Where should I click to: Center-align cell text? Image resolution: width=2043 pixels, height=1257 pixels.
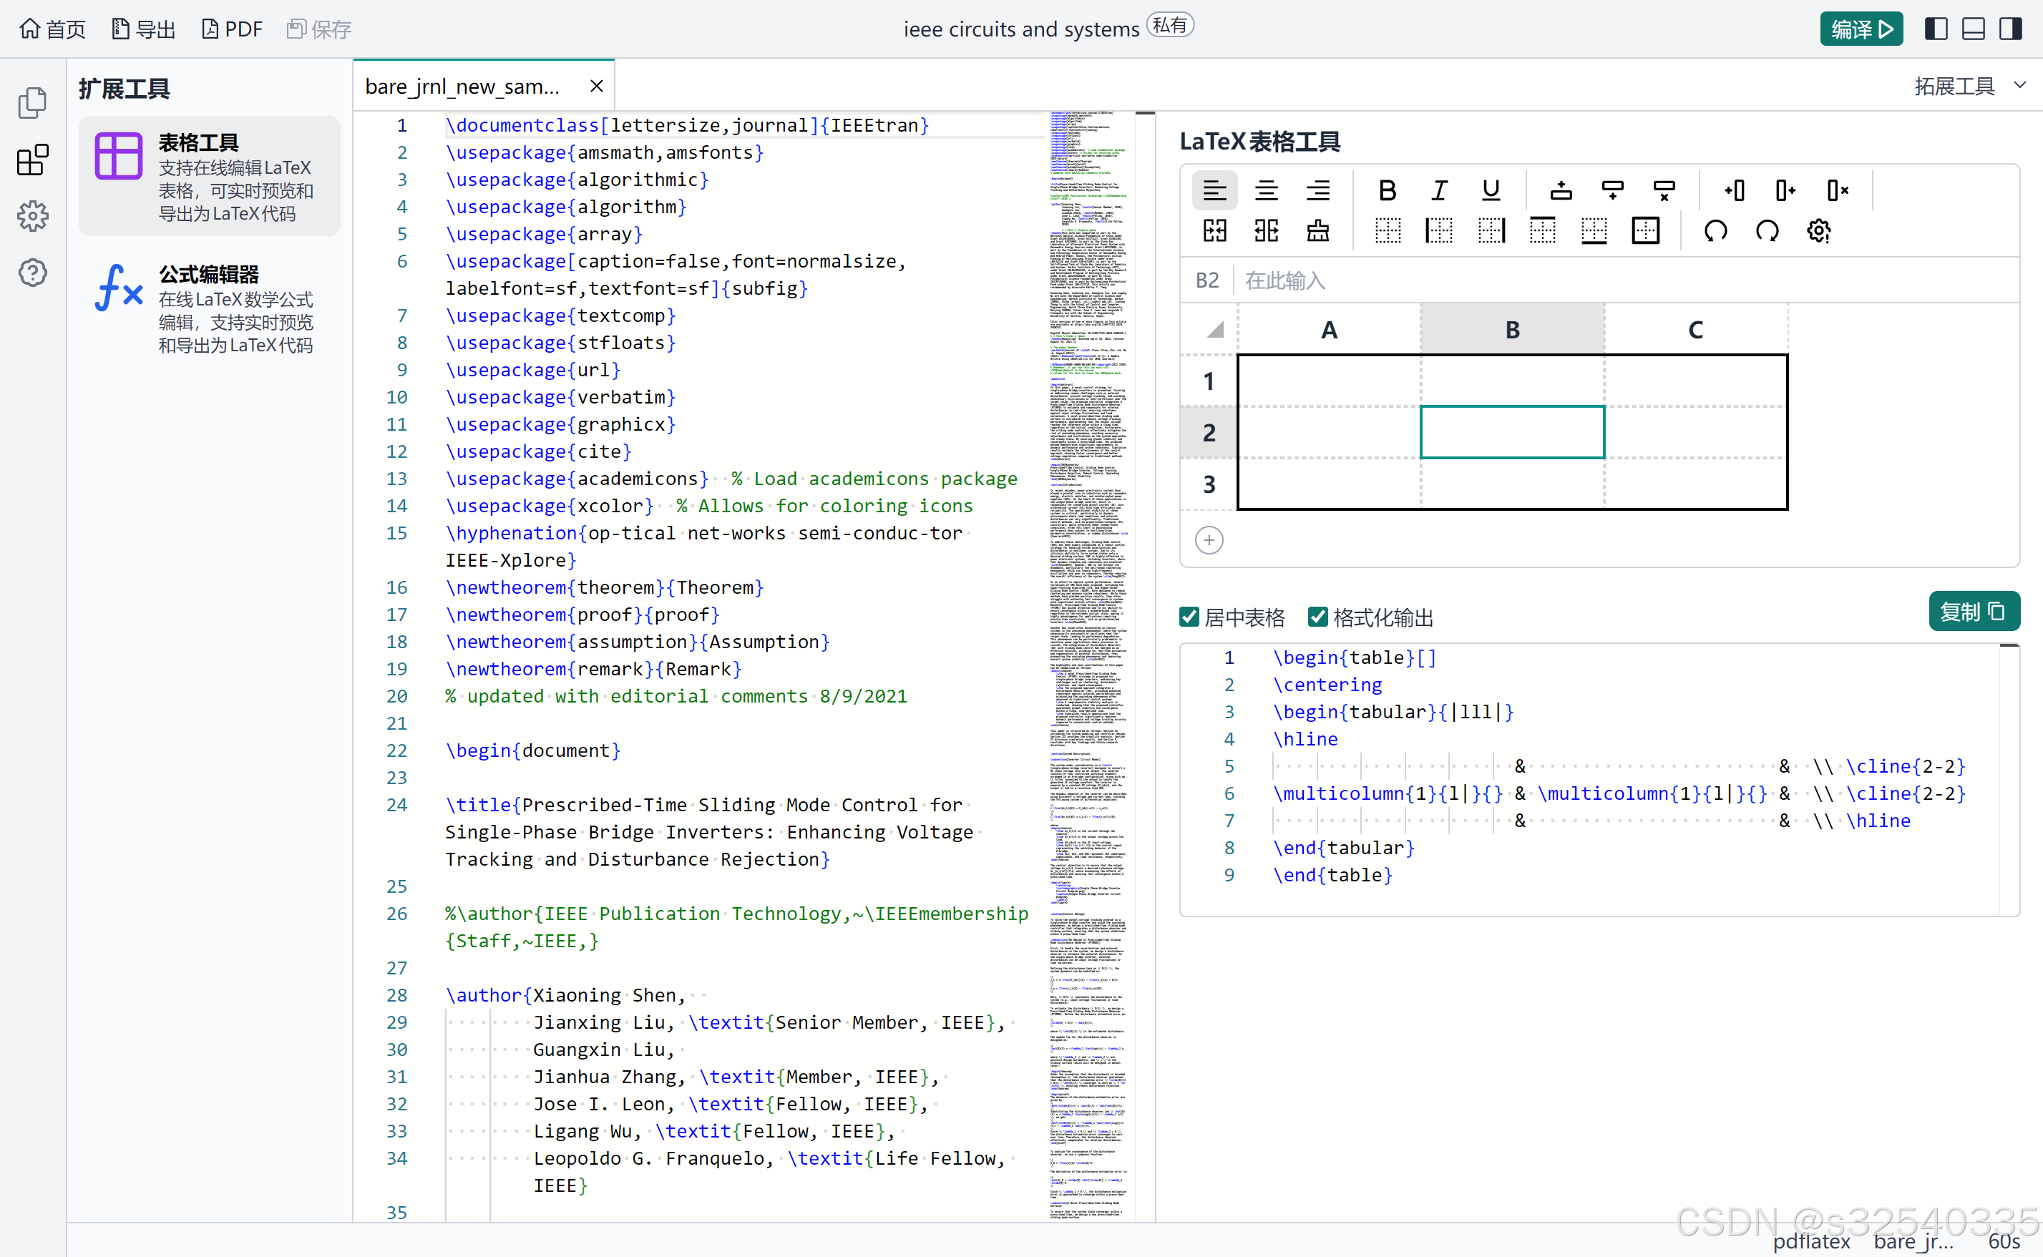pyautogui.click(x=1266, y=190)
